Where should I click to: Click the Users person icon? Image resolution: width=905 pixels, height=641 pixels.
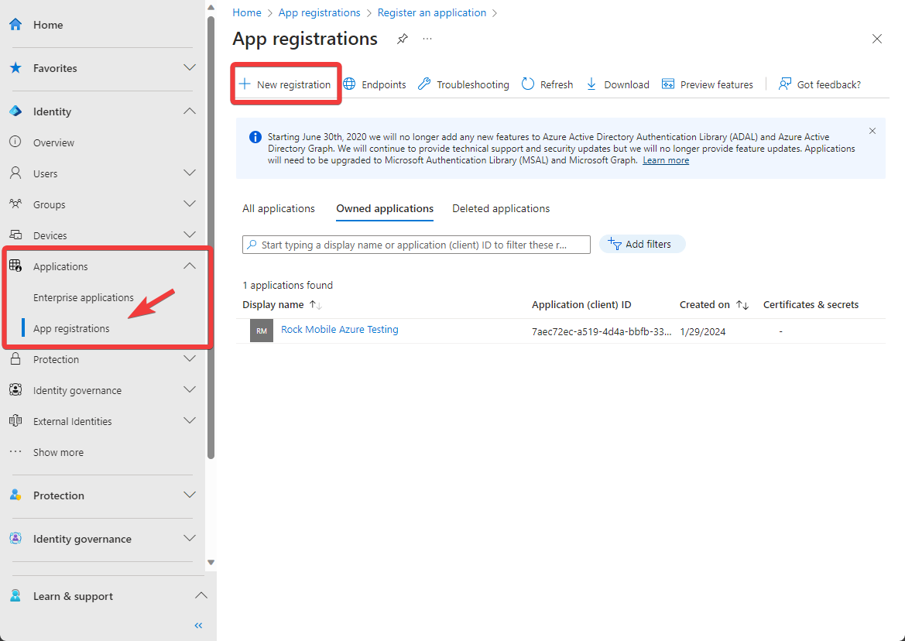pyautogui.click(x=15, y=173)
